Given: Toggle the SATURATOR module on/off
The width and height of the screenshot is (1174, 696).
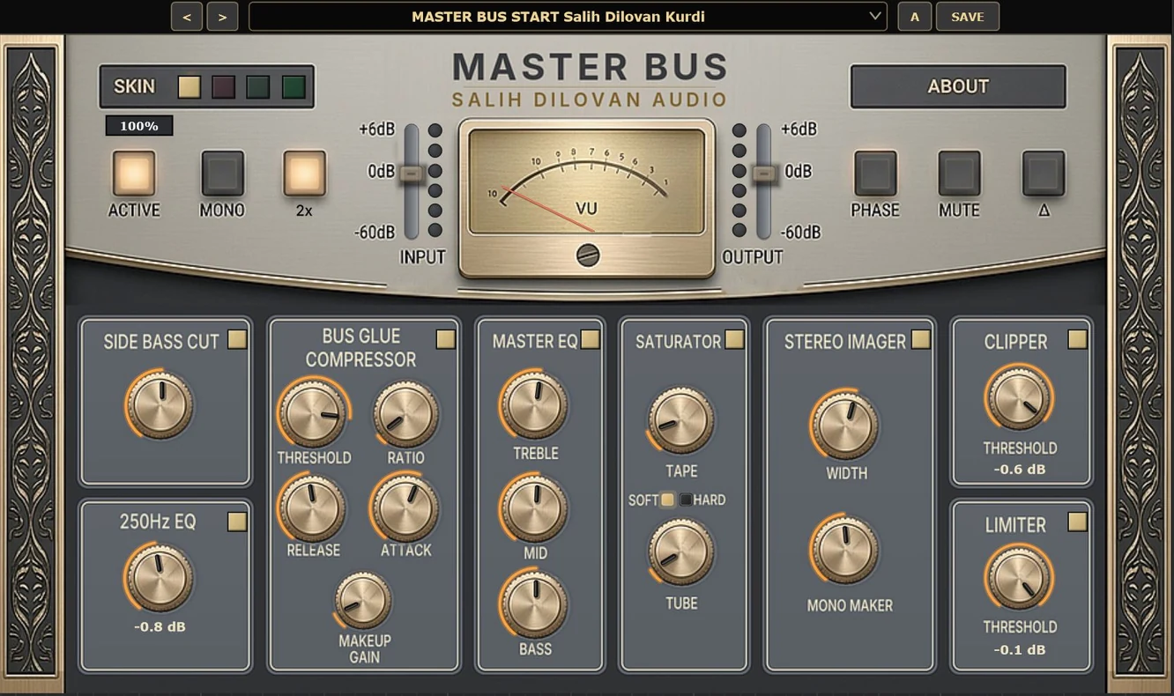Looking at the screenshot, I should (x=734, y=339).
